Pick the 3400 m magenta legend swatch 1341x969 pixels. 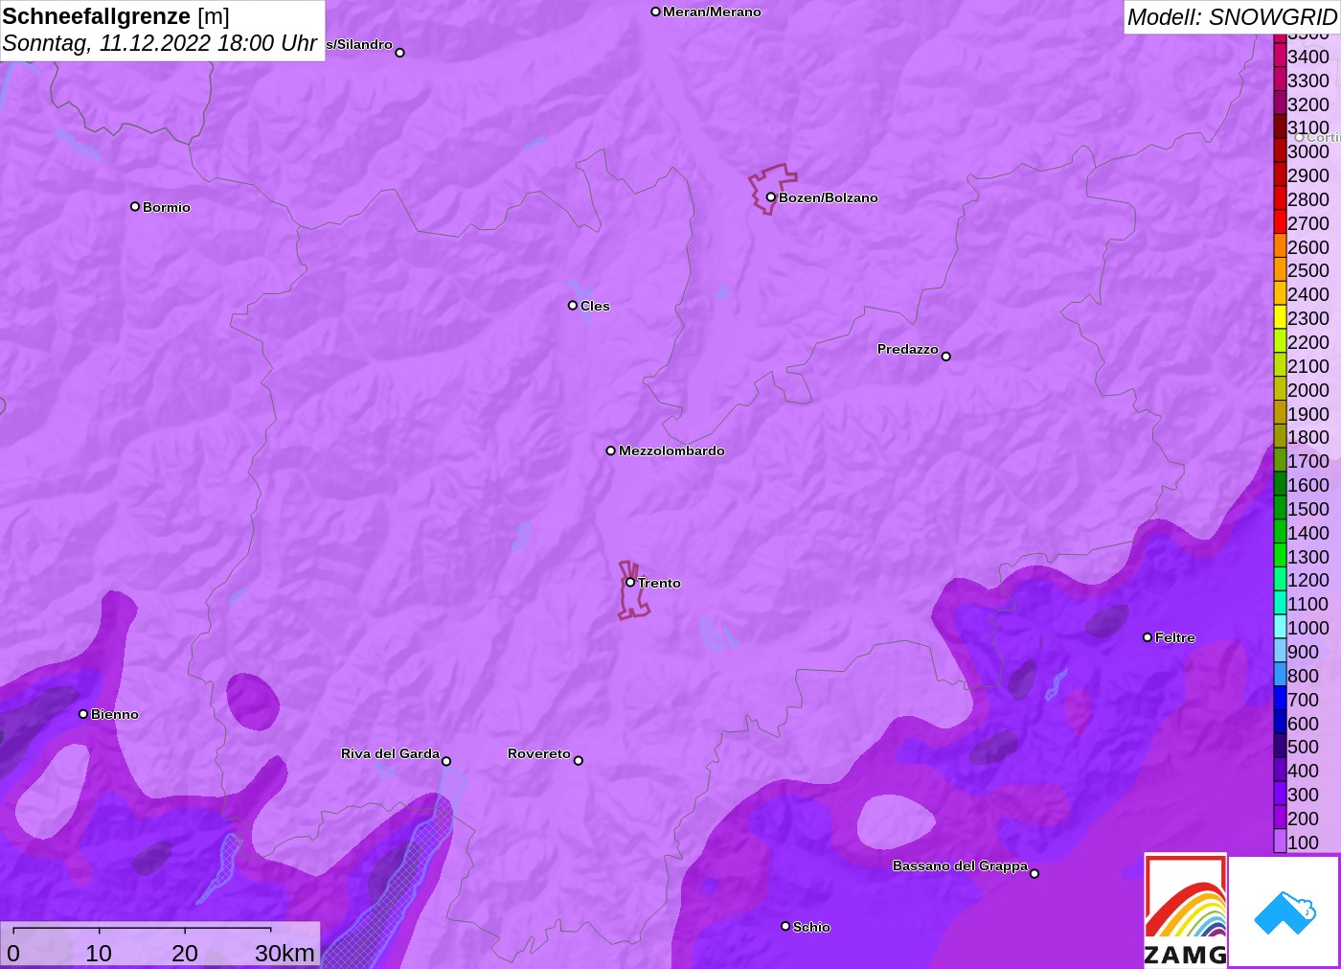(x=1280, y=57)
